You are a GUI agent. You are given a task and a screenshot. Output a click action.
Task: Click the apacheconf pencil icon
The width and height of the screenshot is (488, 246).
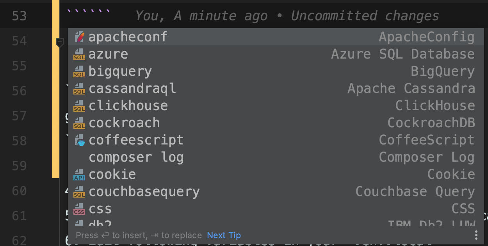79,36
